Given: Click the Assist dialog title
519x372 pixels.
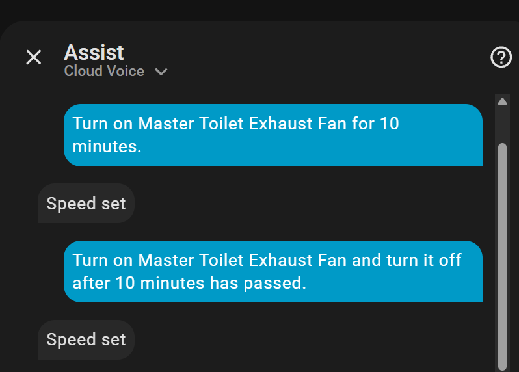Looking at the screenshot, I should tap(94, 52).
